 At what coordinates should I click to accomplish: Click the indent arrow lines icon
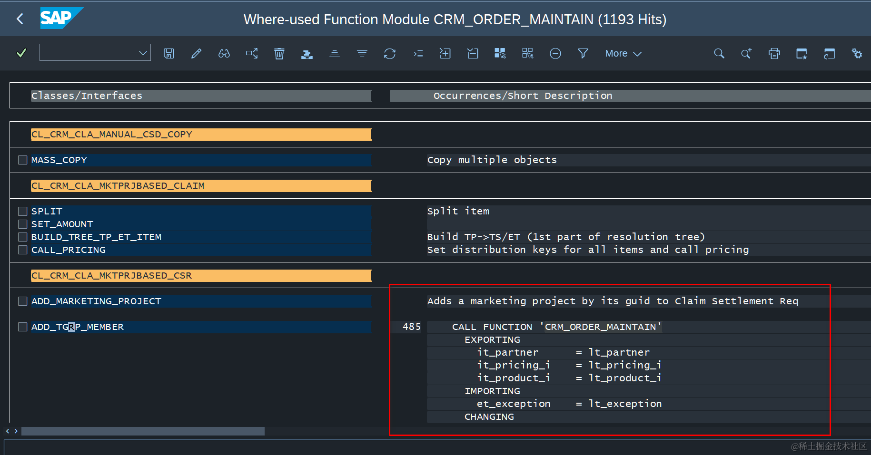[417, 54]
